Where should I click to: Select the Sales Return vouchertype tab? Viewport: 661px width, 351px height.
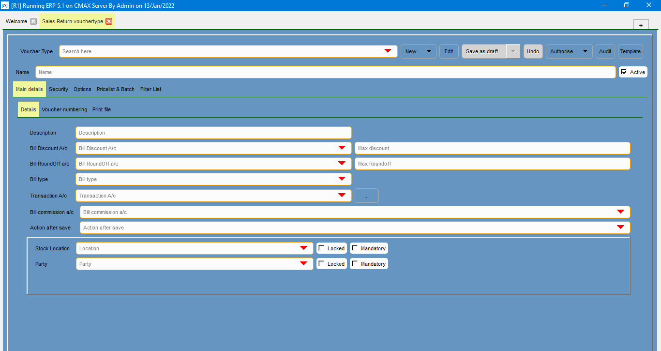point(73,21)
